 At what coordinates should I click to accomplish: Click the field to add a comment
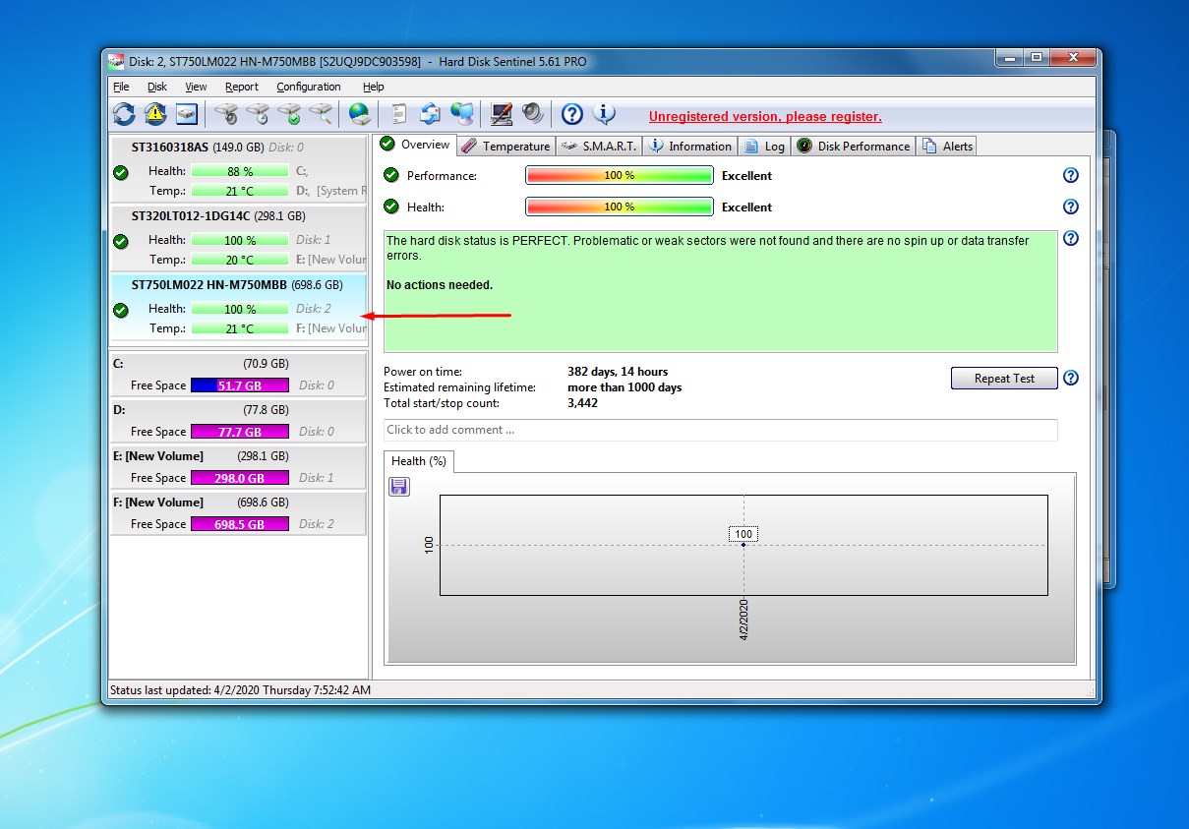722,430
